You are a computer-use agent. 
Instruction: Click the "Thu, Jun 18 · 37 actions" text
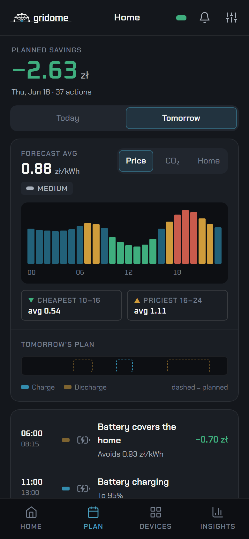(x=51, y=92)
